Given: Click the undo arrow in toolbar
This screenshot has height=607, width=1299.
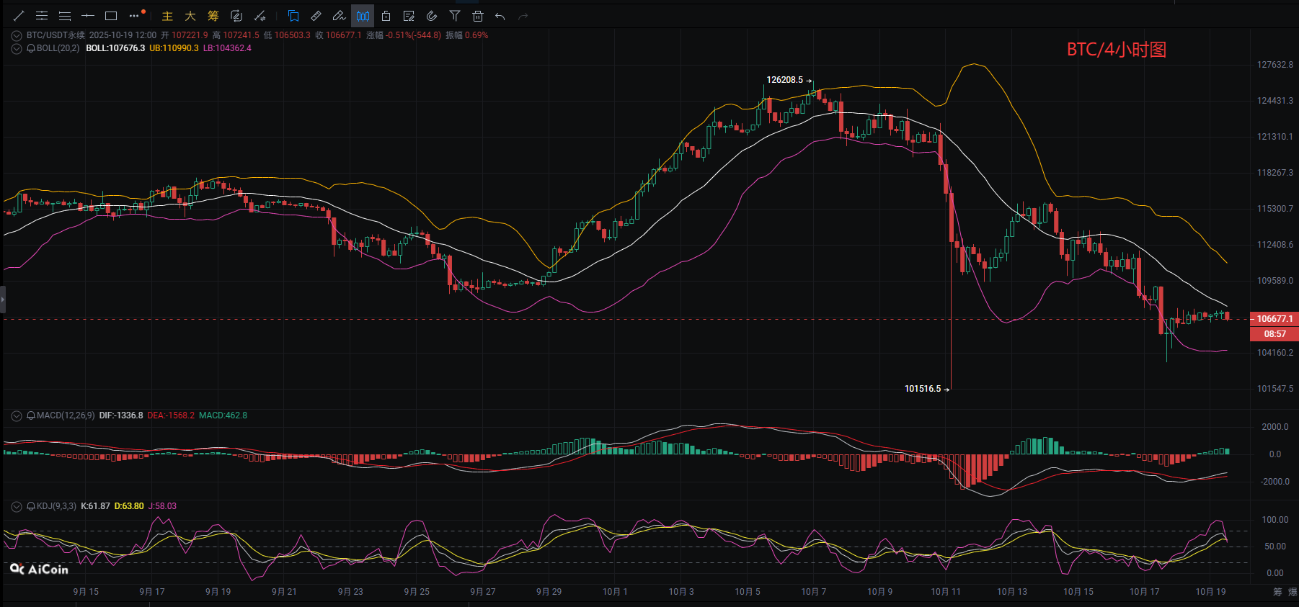Looking at the screenshot, I should point(500,16).
